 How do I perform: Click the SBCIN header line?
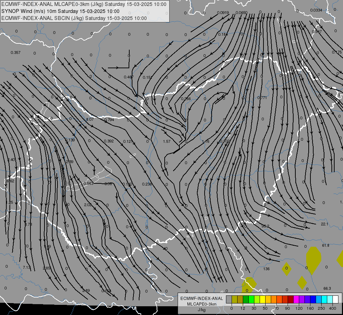74,18
